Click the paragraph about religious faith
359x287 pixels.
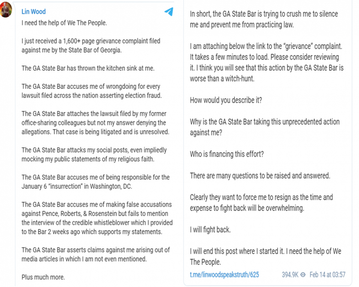94,155
